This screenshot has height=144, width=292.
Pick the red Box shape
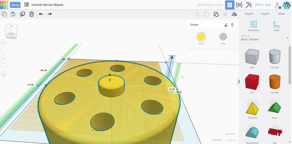pyautogui.click(x=252, y=82)
